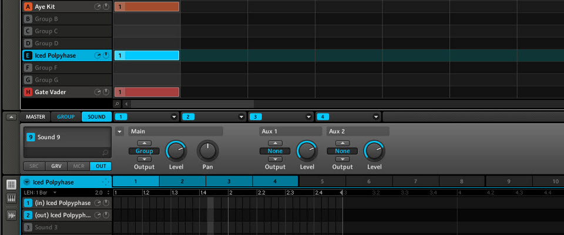Screen dimensions: 564x235
Task: Open the module slot 2 dropdown arrow
Action: pos(241,117)
